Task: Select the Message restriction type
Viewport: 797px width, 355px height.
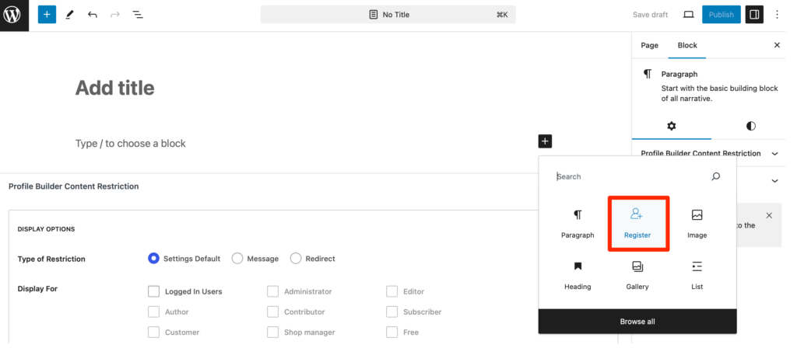Action: (x=237, y=259)
